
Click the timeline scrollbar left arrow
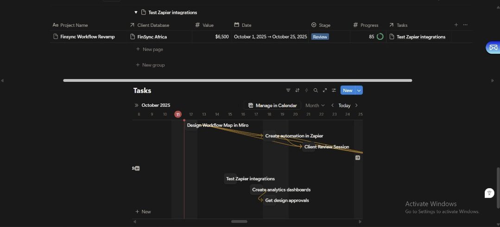point(134,221)
